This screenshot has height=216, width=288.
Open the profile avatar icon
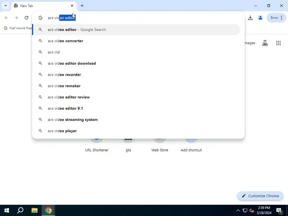coord(260,18)
